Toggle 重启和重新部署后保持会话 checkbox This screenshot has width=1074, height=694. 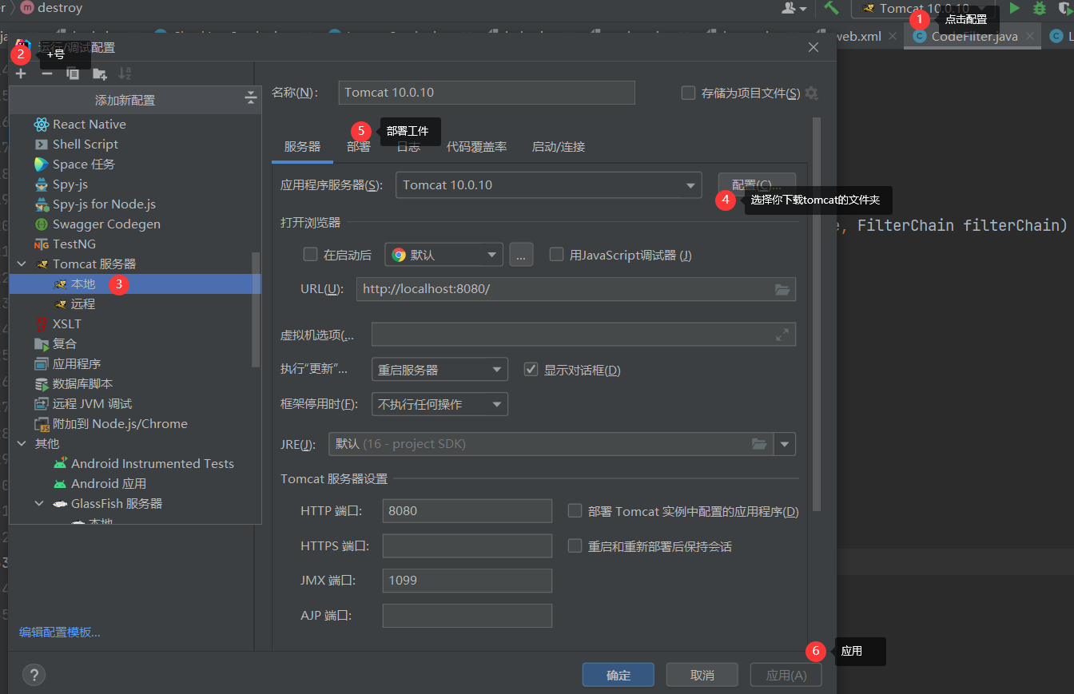(575, 546)
